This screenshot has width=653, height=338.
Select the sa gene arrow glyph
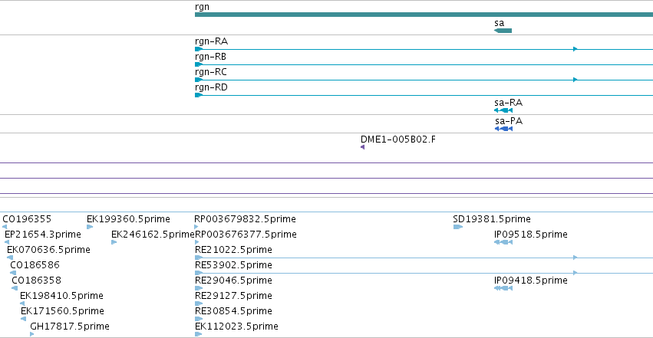coord(503,31)
